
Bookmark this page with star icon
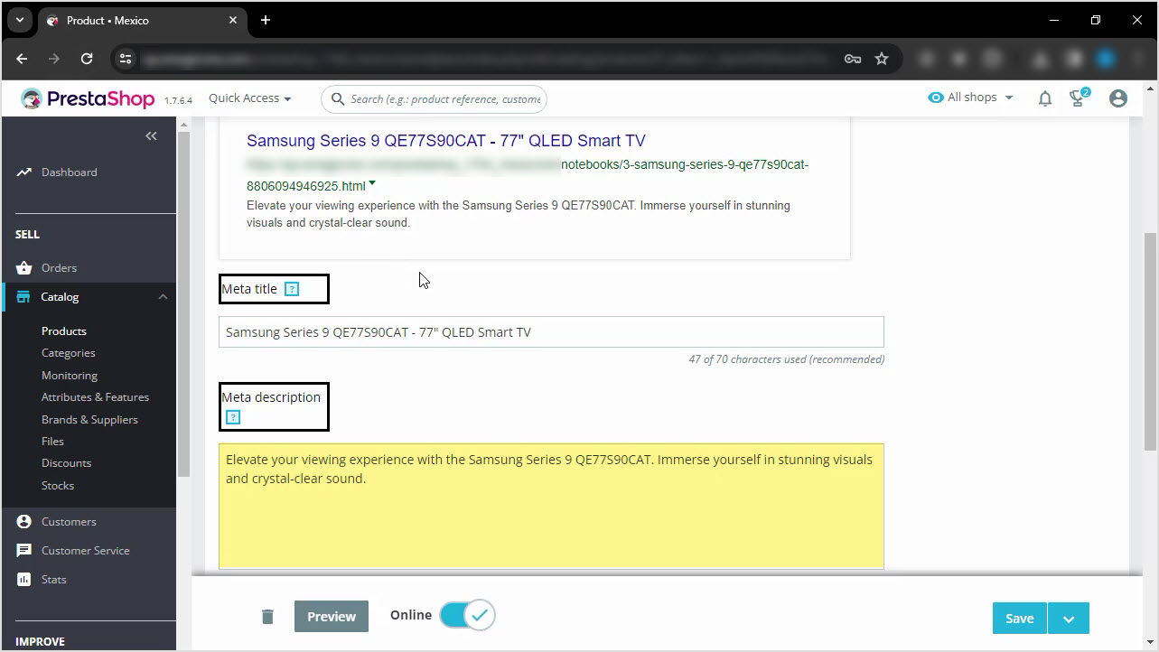pos(882,59)
